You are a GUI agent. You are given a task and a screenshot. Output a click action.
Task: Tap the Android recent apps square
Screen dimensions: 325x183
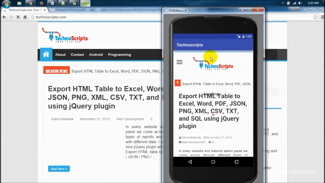[236, 162]
